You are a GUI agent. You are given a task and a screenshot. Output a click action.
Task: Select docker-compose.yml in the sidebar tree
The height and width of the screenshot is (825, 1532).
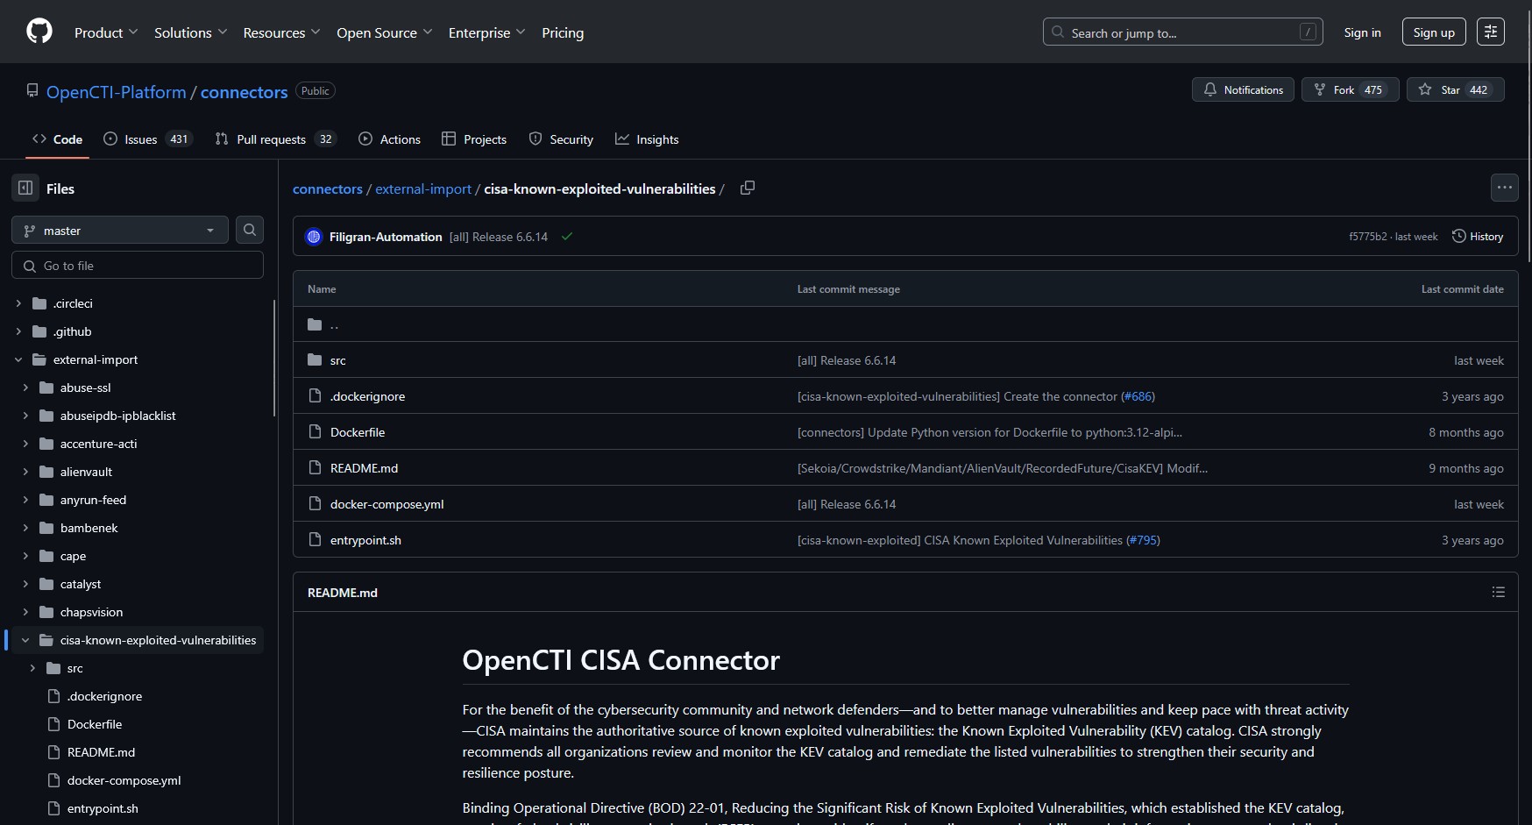click(124, 780)
